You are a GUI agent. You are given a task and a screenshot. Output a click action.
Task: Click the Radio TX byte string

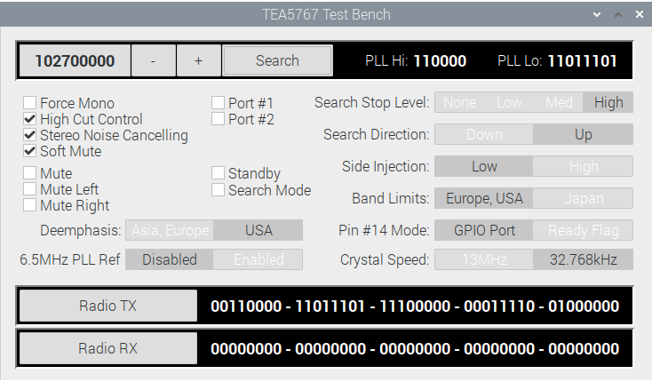(x=415, y=306)
